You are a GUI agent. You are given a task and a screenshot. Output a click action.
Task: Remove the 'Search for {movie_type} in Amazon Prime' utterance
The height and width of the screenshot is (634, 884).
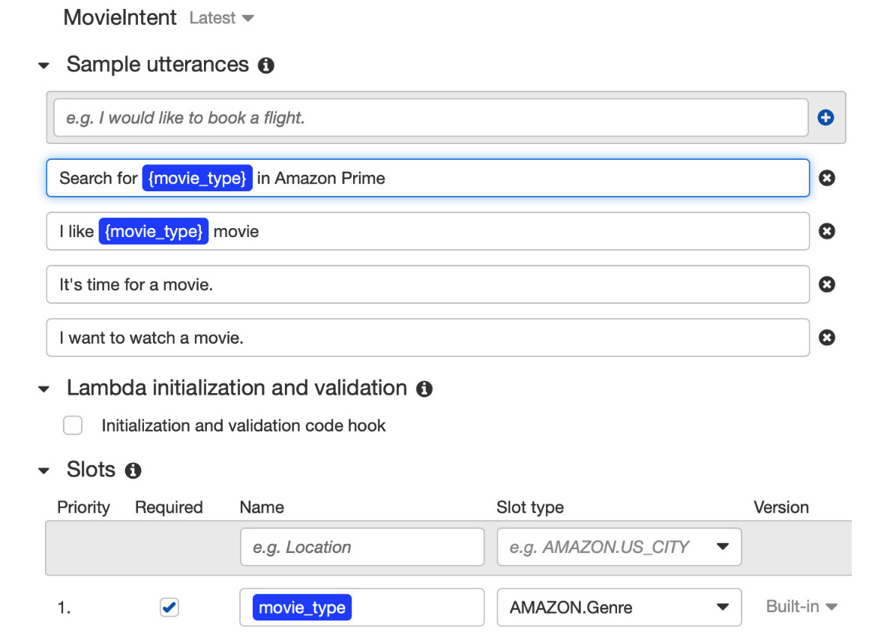pyautogui.click(x=827, y=179)
